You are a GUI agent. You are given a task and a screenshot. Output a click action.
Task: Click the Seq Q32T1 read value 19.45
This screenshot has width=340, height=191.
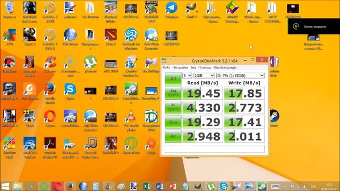tap(202, 93)
